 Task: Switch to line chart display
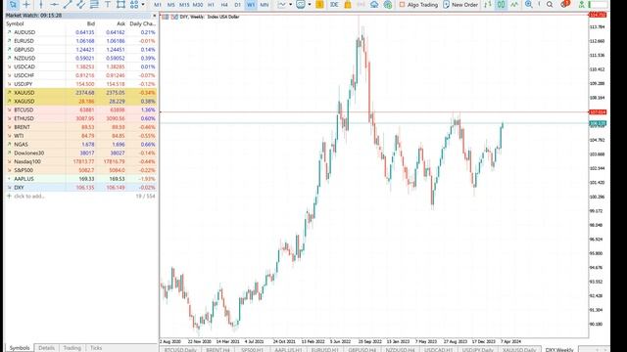pos(514,4)
